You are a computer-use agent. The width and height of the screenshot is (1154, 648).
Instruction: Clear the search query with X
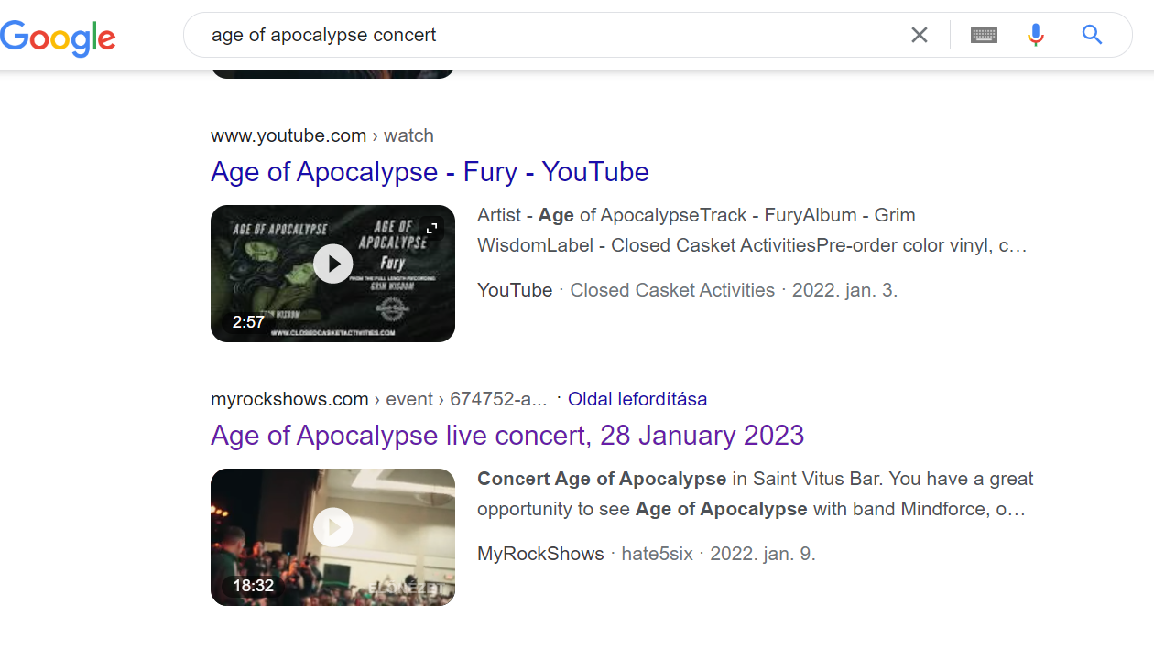coord(920,35)
